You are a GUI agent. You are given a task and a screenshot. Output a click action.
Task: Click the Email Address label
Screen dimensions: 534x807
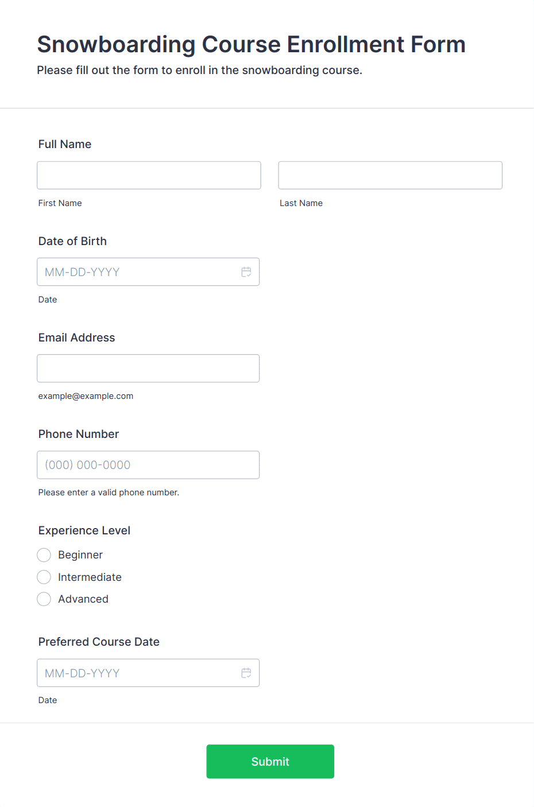pos(76,337)
